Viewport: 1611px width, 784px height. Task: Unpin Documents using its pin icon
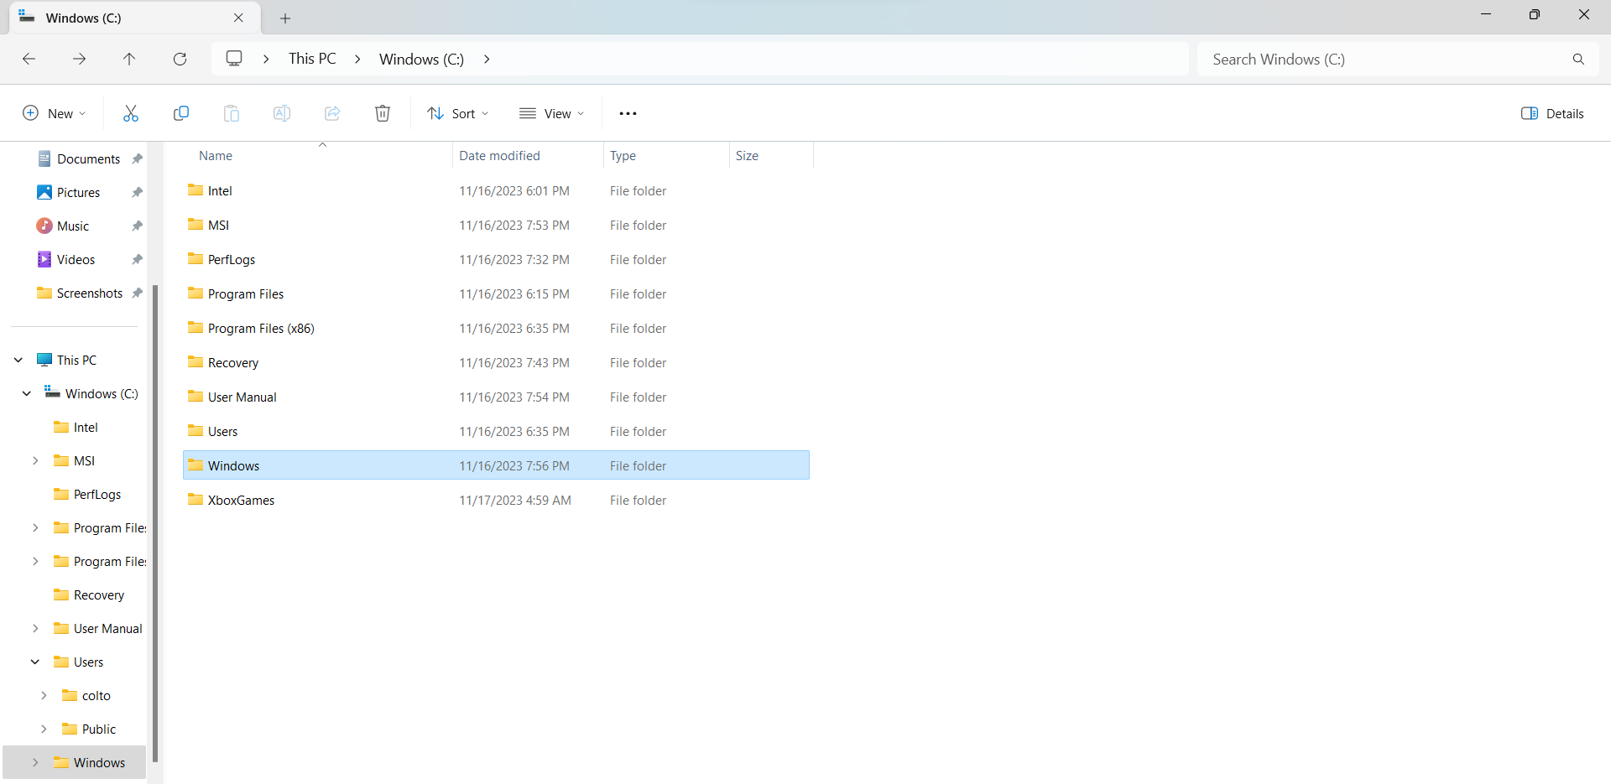tap(137, 158)
